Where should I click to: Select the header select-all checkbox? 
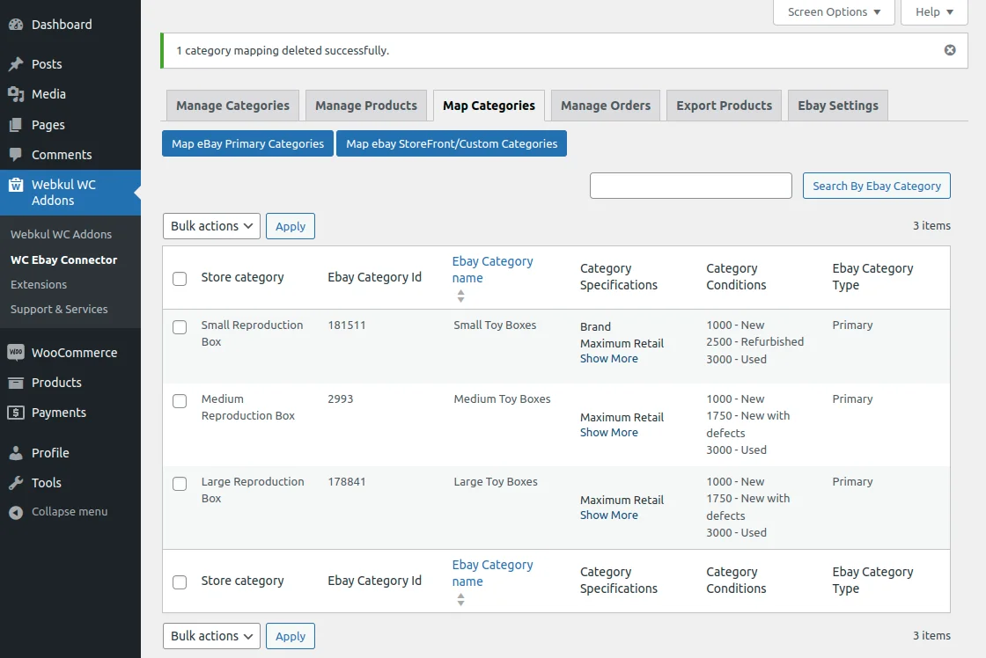point(180,278)
